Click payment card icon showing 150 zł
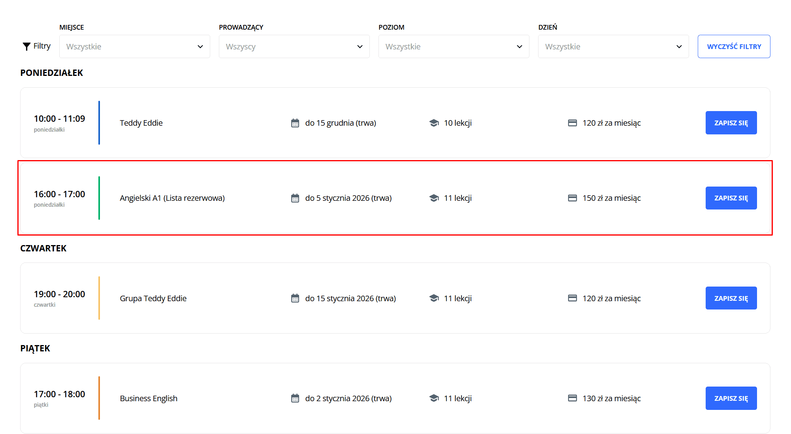The width and height of the screenshot is (791, 434). 572,198
